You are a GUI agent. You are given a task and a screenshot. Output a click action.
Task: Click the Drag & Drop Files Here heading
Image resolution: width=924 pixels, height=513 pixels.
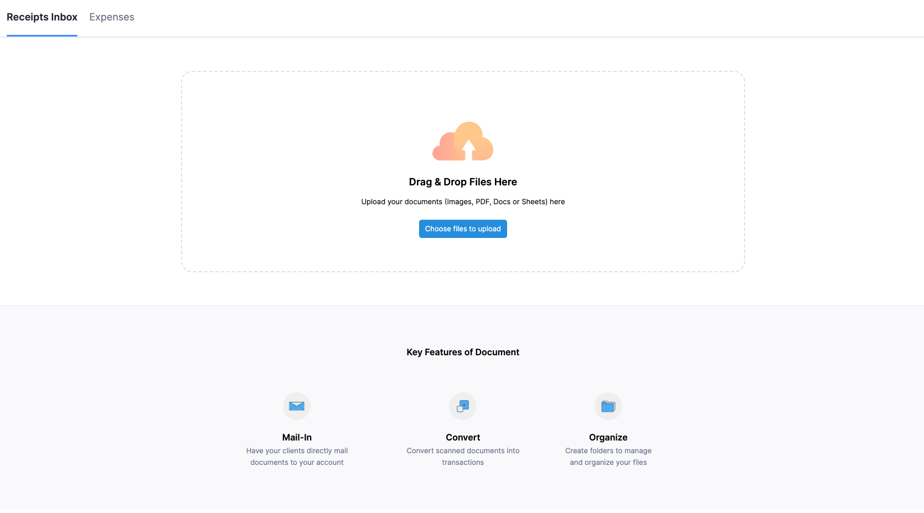(463, 182)
